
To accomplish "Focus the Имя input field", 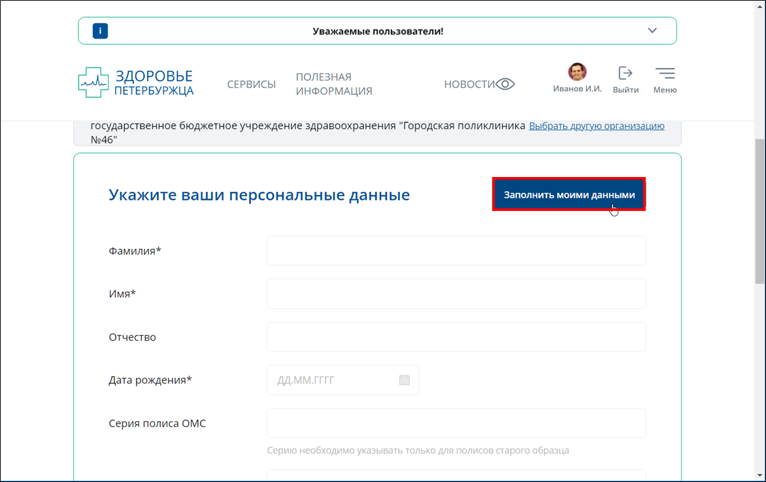I will [x=456, y=293].
